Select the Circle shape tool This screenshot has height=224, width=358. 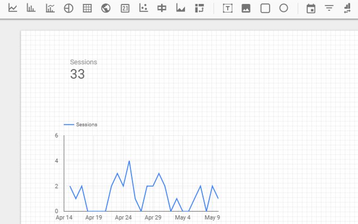tap(284, 8)
